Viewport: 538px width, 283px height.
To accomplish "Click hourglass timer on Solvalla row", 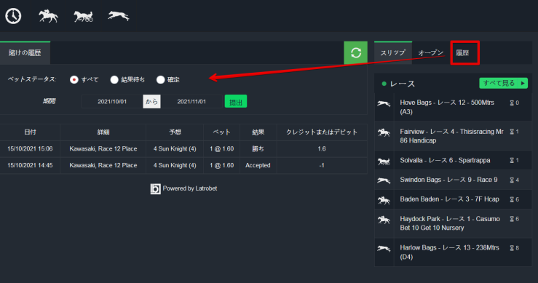I will pos(512,161).
